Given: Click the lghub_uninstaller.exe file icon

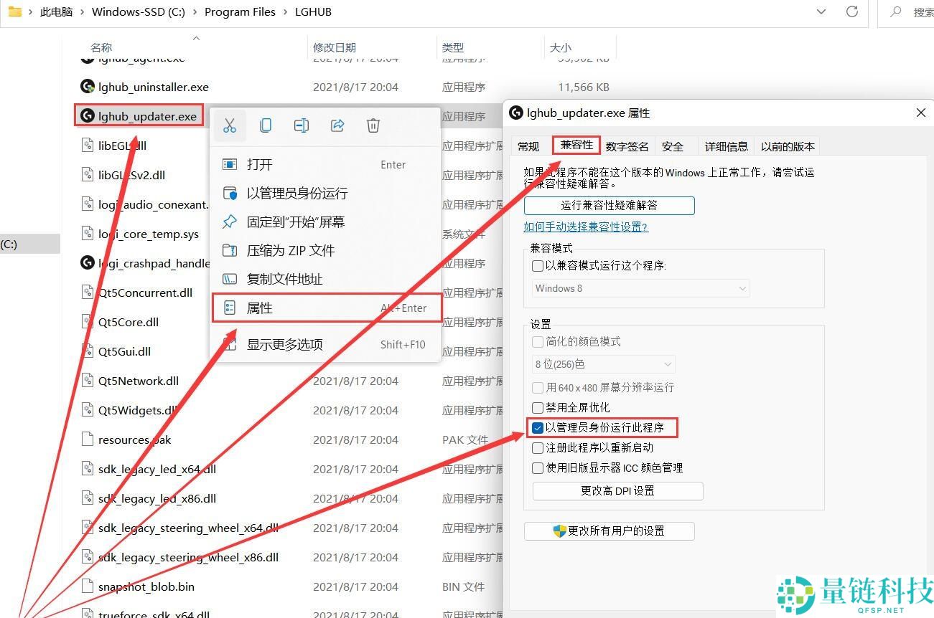Looking at the screenshot, I should click(87, 87).
